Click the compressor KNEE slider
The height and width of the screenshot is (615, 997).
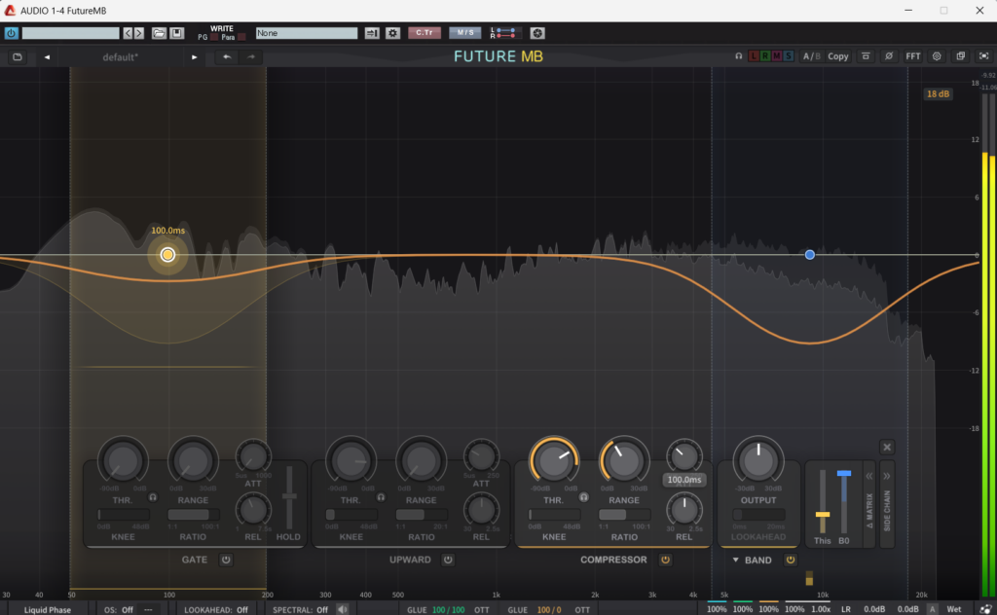(553, 514)
